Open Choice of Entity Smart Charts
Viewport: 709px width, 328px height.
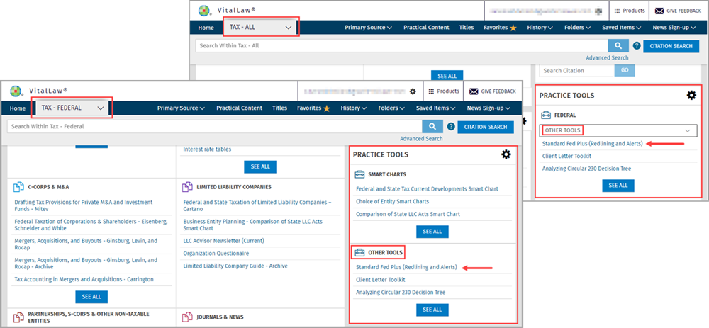point(393,201)
